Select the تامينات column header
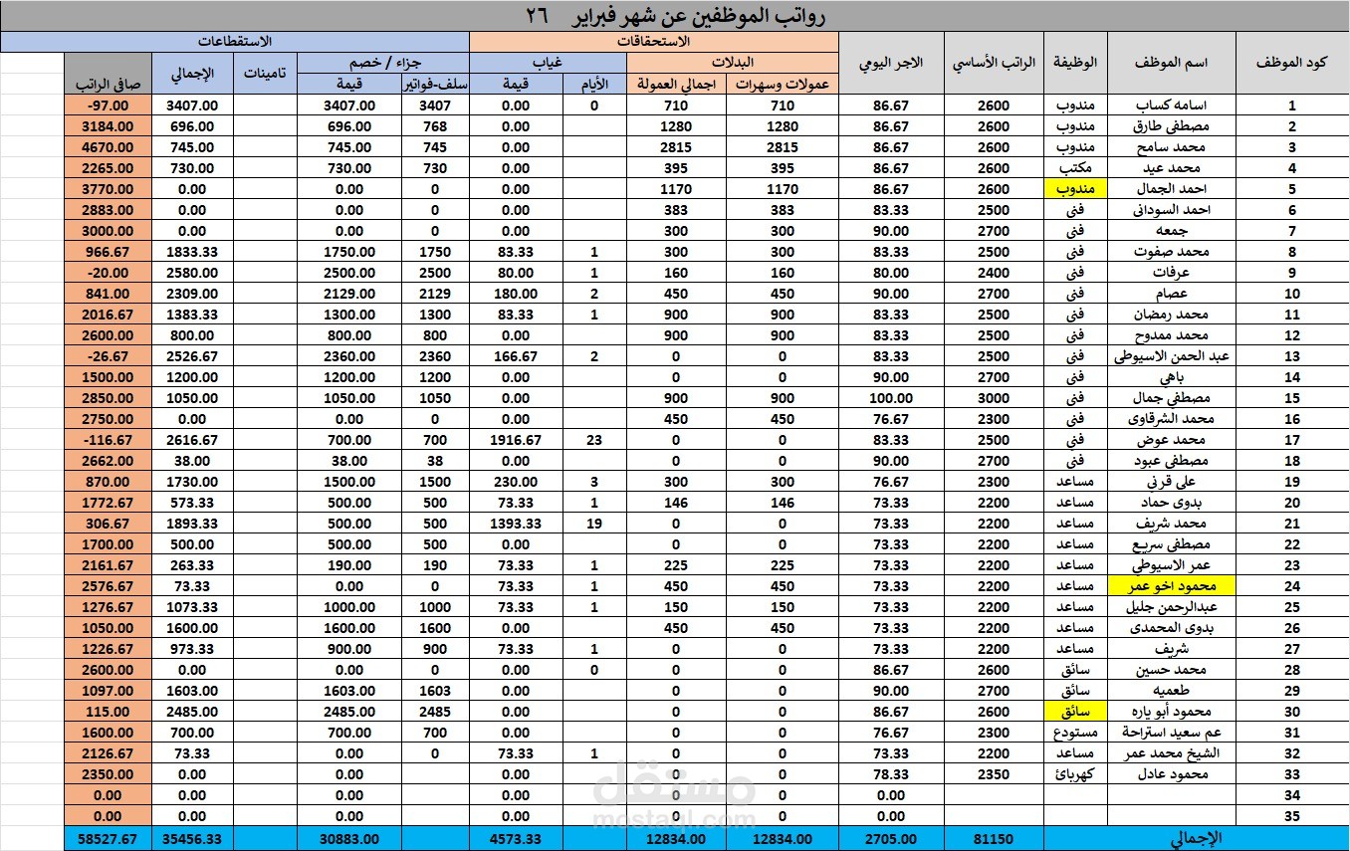Viewport: 1350px width, 851px height. point(265,73)
